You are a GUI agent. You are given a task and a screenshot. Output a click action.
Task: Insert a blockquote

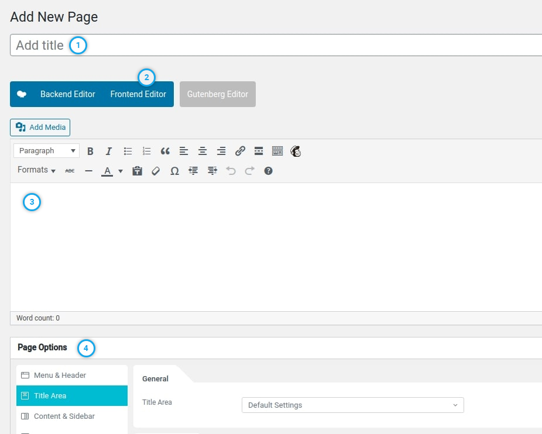click(x=165, y=151)
